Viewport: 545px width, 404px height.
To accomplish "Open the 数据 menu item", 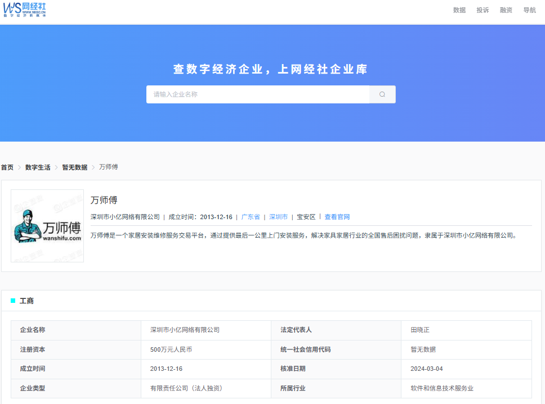I will point(459,10).
